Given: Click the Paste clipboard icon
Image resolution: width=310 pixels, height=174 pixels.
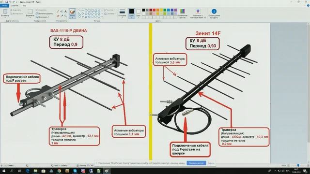Looking at the screenshot, I should click(5, 12).
